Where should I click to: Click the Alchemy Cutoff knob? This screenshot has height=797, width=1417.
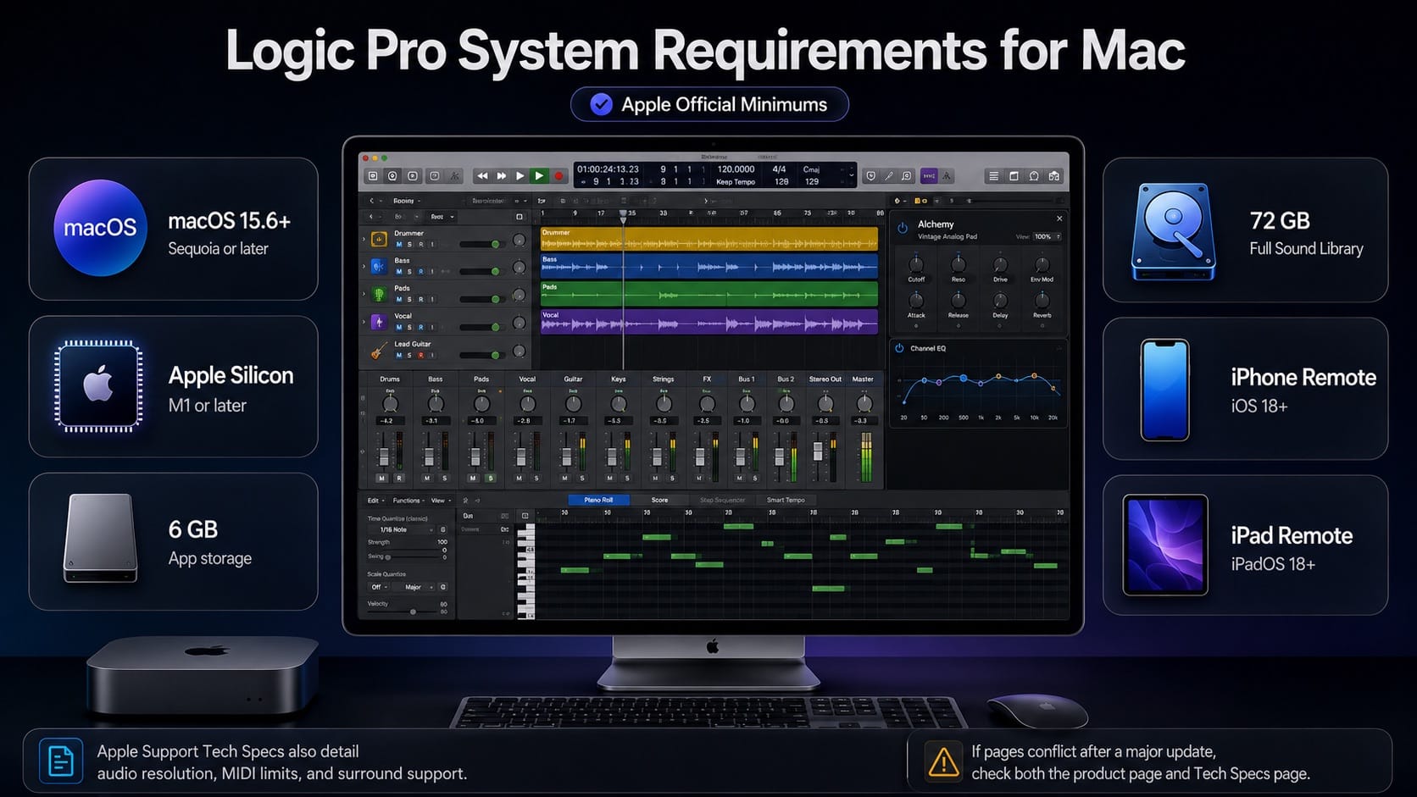point(916,265)
